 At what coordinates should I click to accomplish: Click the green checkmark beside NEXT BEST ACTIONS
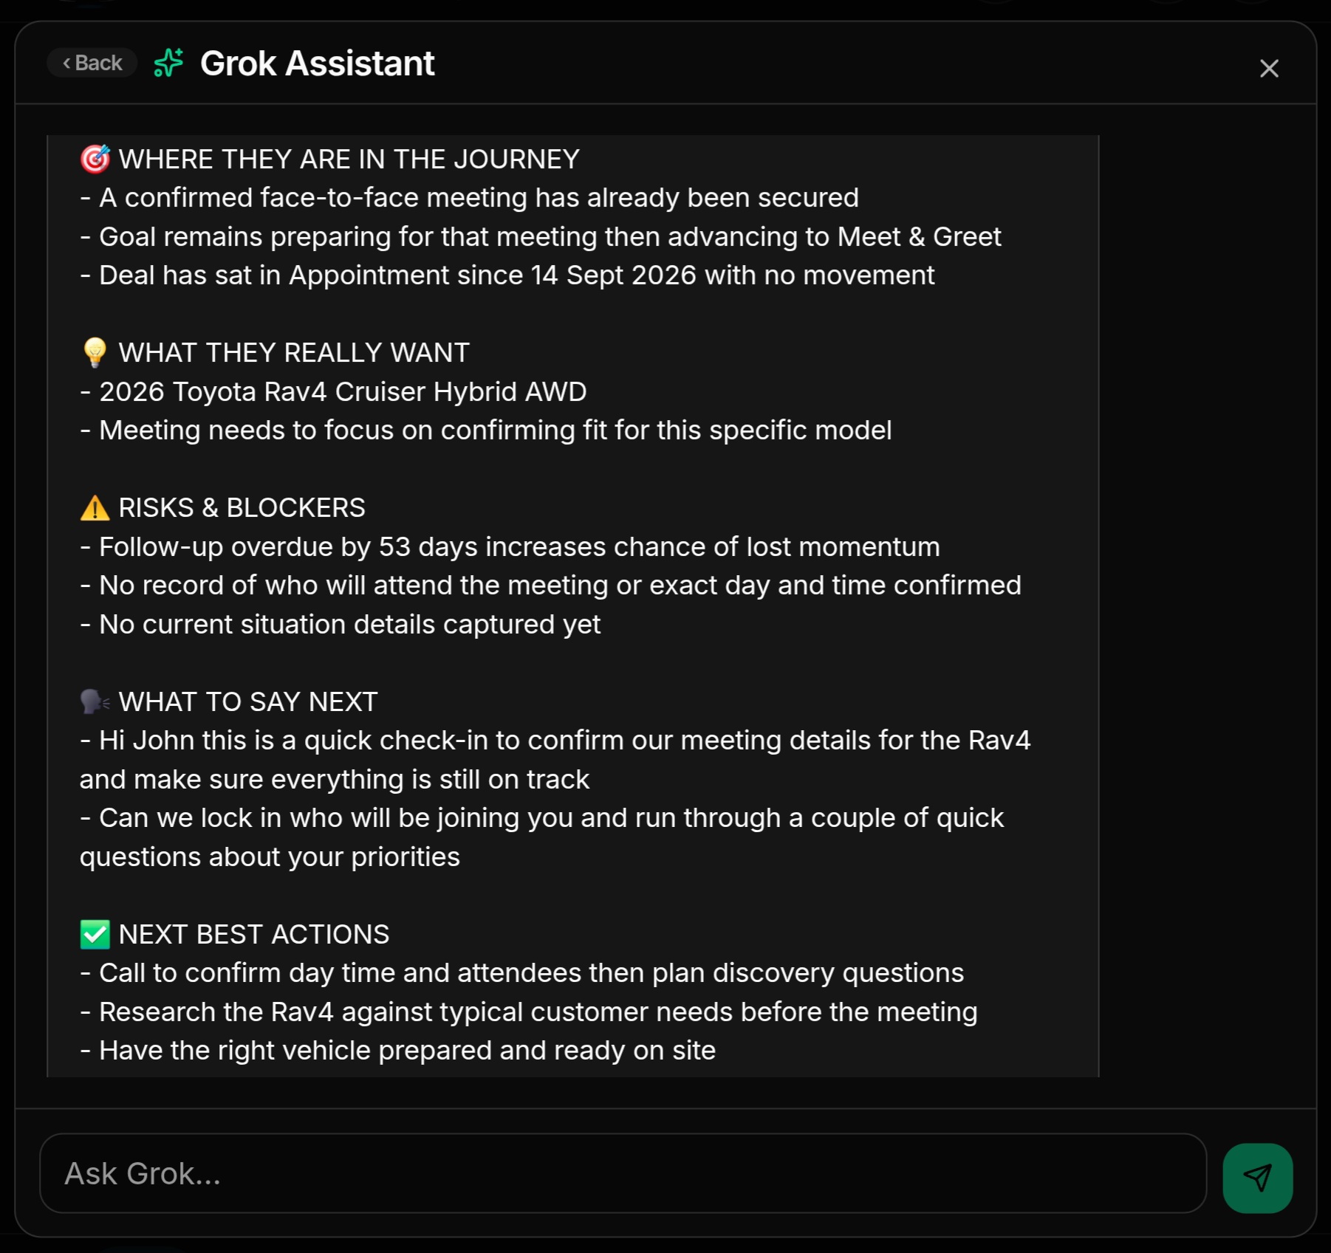point(95,934)
